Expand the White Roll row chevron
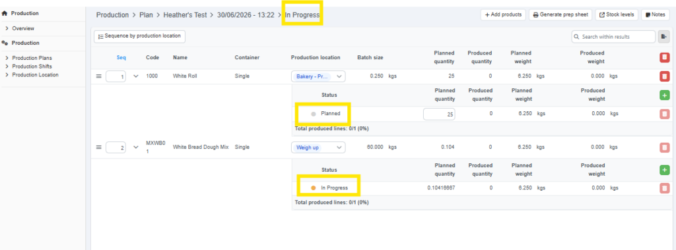This screenshot has width=676, height=250. coord(136,76)
